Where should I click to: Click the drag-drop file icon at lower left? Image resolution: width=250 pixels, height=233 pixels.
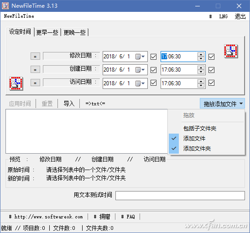click(x=16, y=83)
